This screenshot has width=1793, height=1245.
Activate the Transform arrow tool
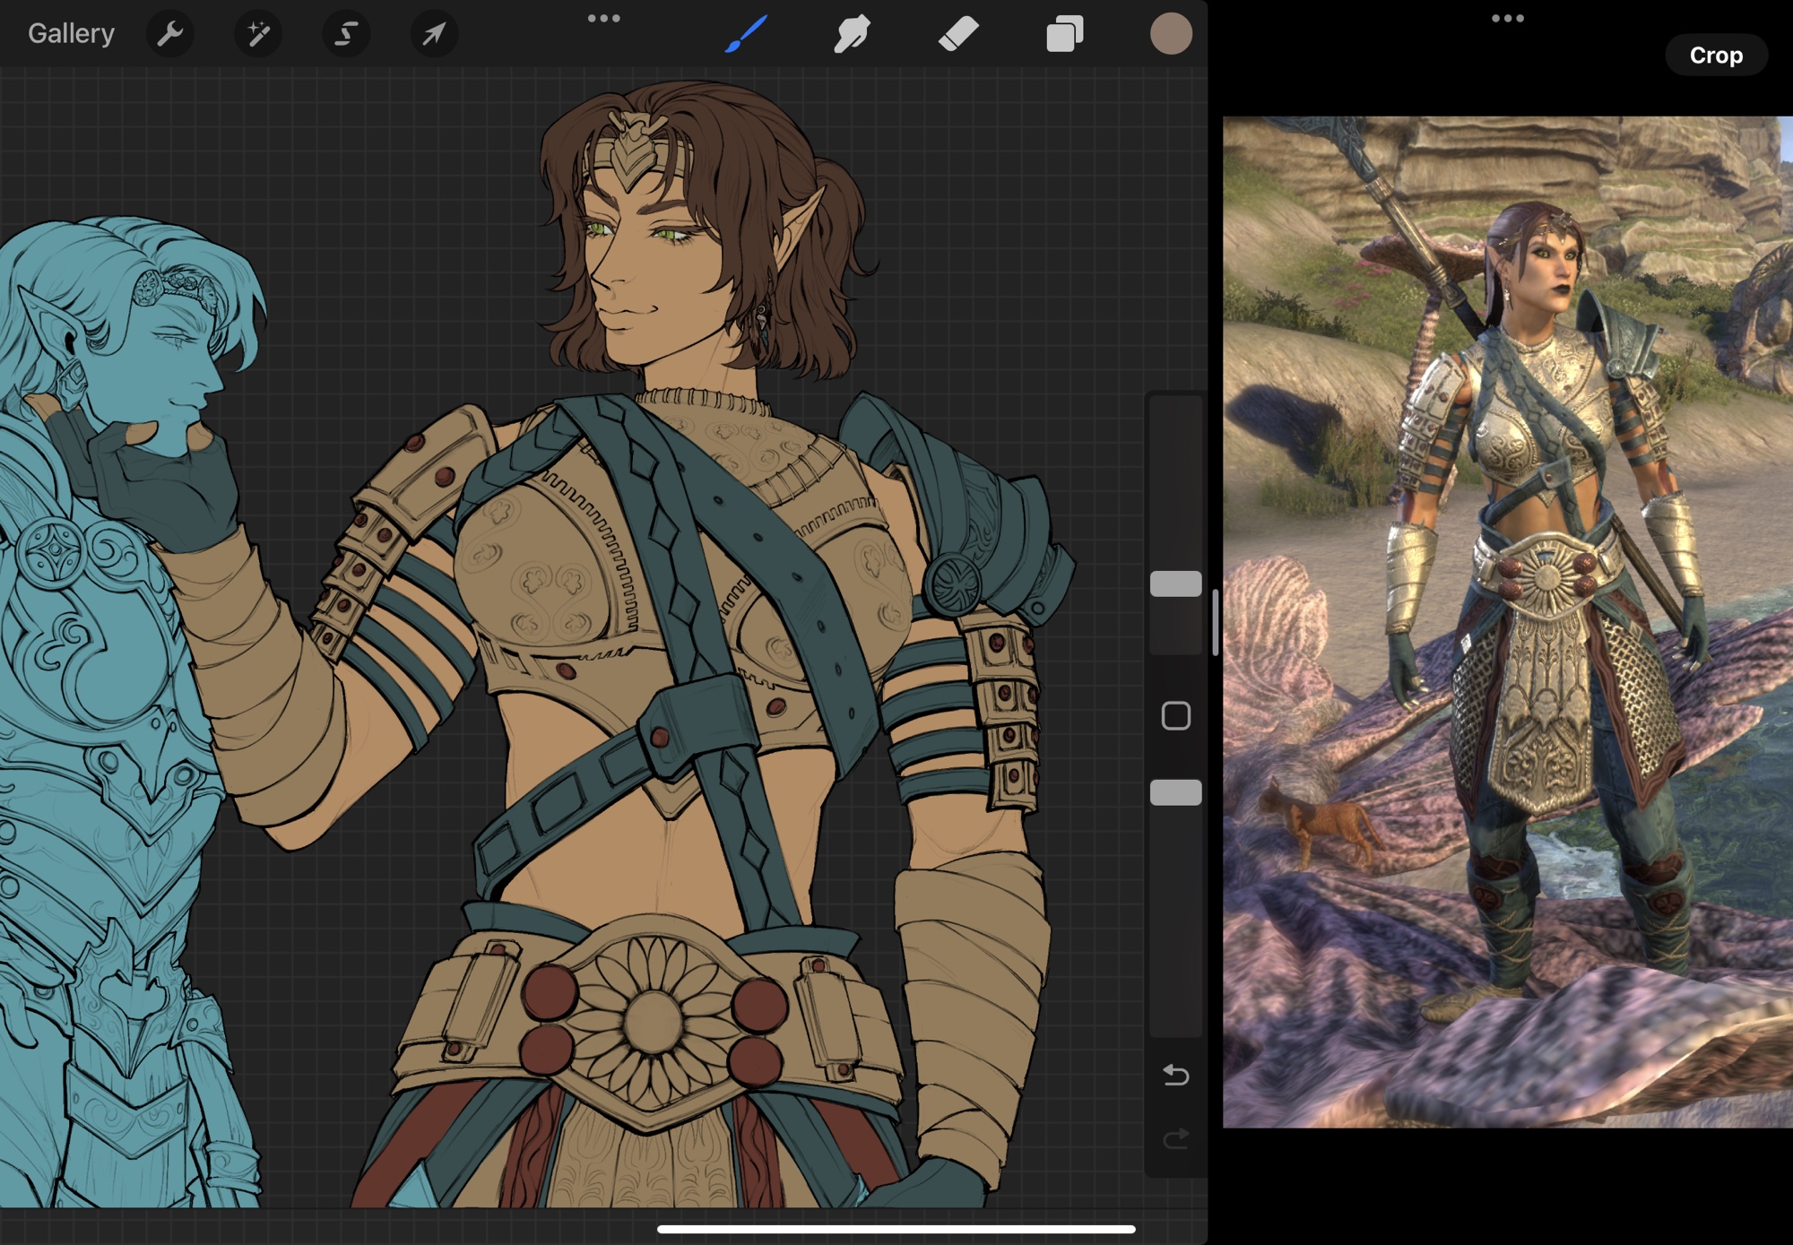pos(434,34)
